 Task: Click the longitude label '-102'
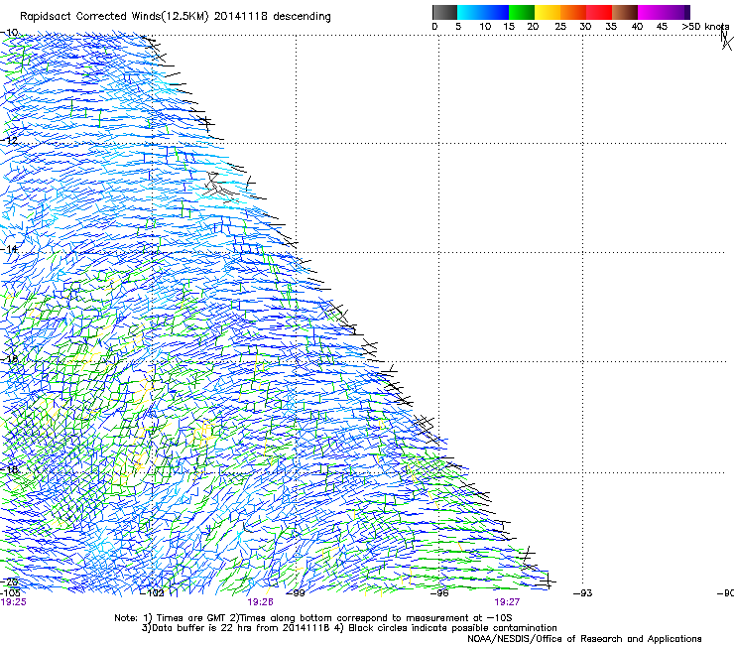pyautogui.click(x=153, y=593)
